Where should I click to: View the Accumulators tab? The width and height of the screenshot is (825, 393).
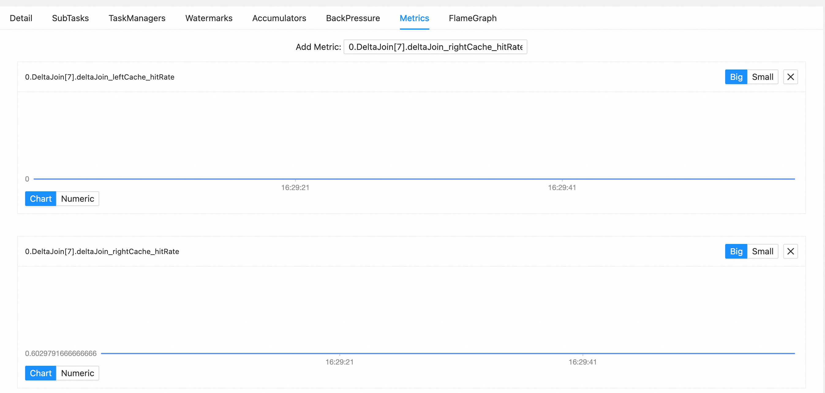(279, 18)
